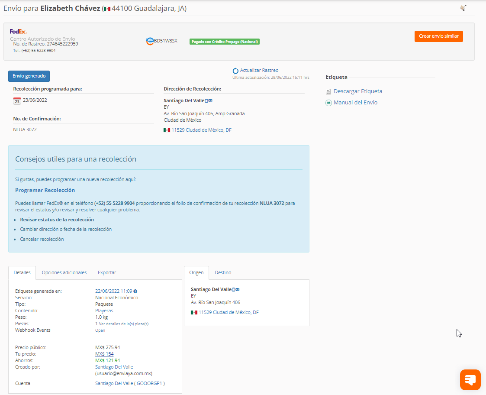
Task: Click the BD51W8SX shipment code
Action: 166,41
